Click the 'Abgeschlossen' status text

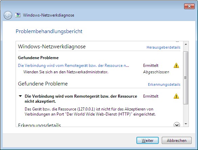coord(156,72)
